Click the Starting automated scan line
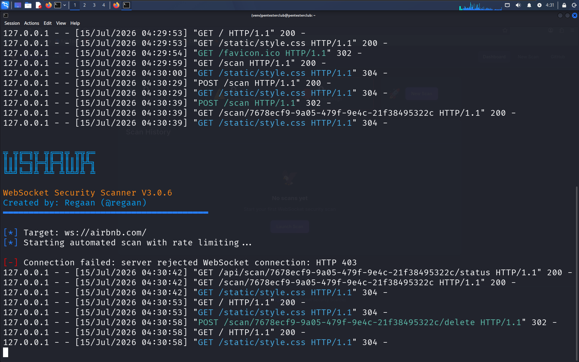The width and height of the screenshot is (579, 362). pos(128,243)
